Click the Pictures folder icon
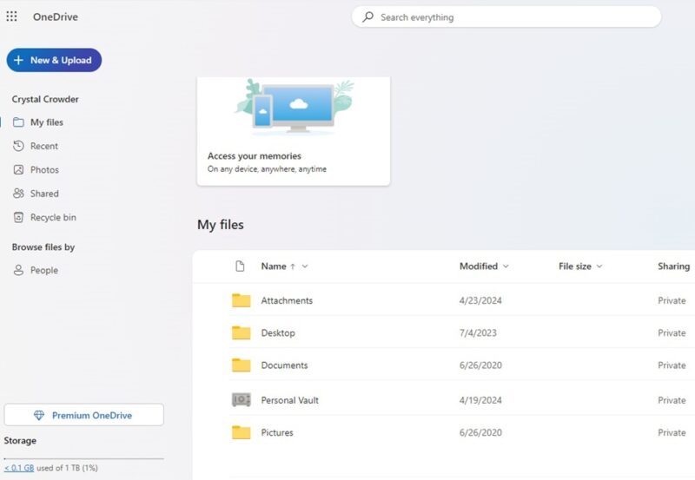 (x=242, y=432)
